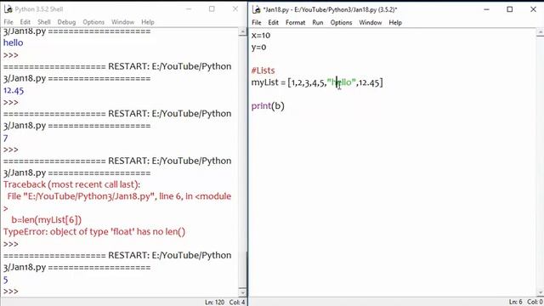Click the Jan18.py editor title text
This screenshot has height=306, width=544.
point(330,9)
